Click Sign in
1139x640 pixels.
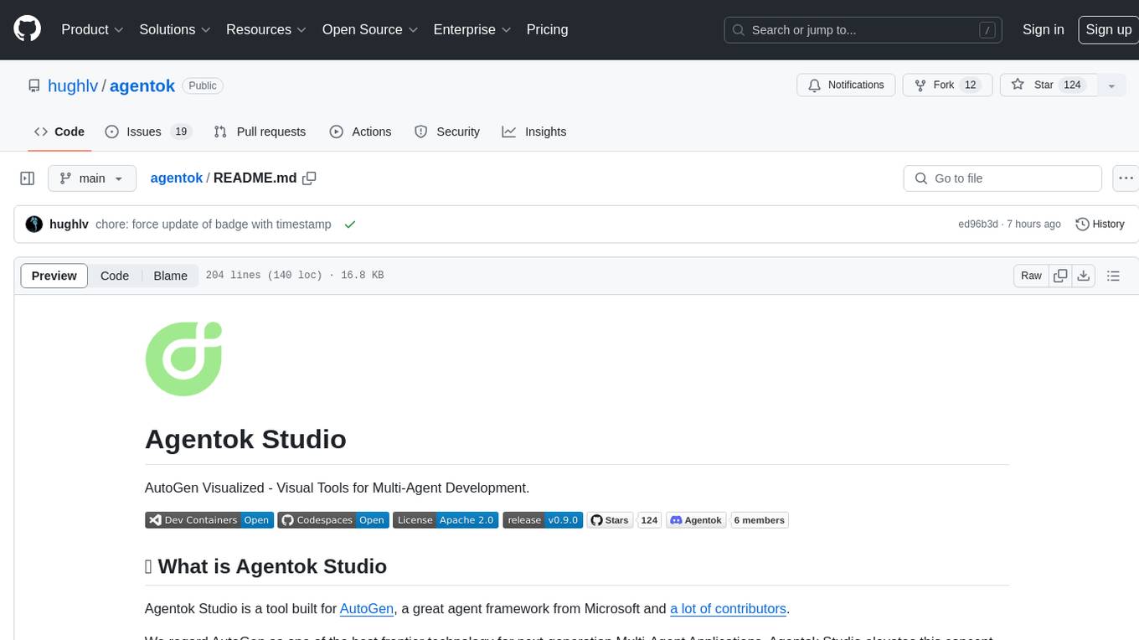coord(1043,29)
